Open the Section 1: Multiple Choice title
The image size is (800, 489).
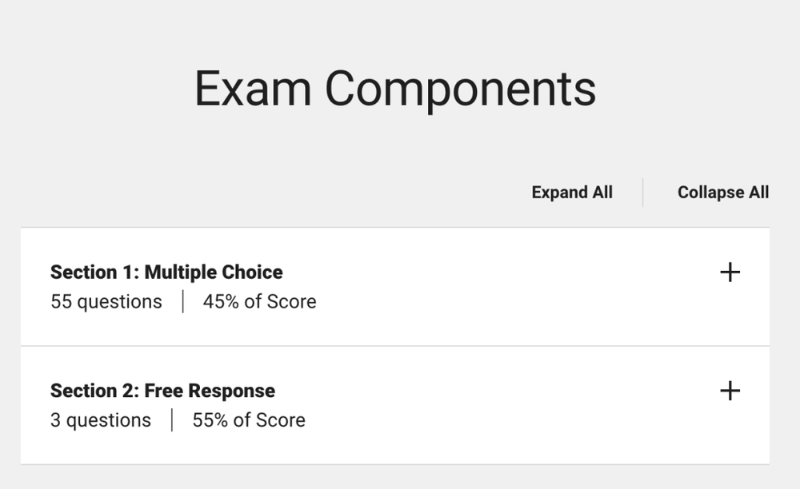point(166,272)
